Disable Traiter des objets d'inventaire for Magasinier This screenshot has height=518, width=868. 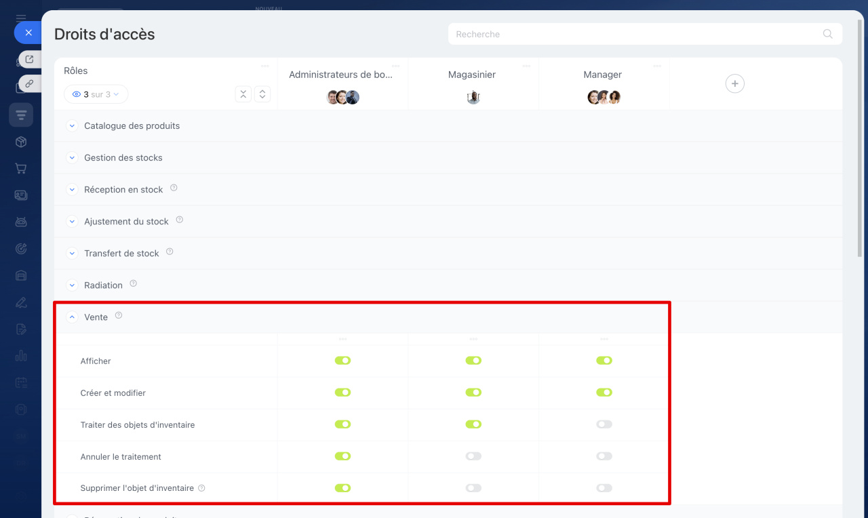pyautogui.click(x=473, y=424)
